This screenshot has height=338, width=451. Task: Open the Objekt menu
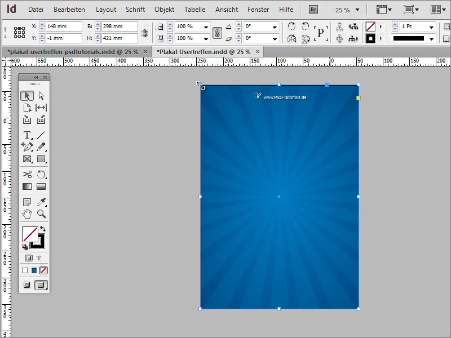165,10
